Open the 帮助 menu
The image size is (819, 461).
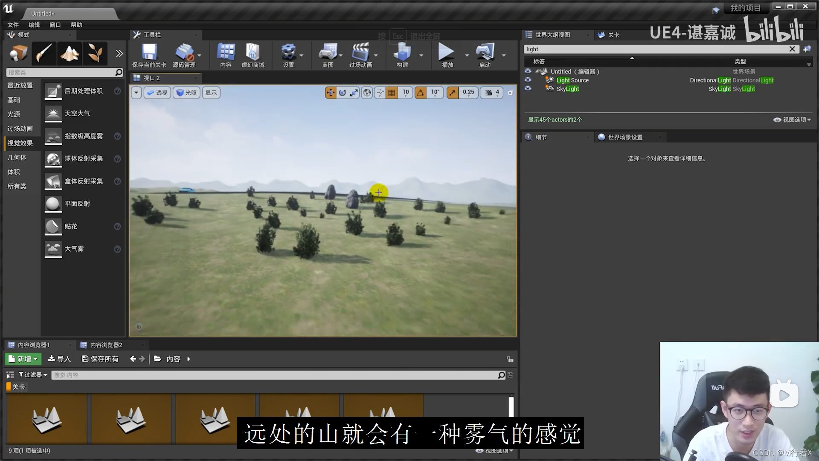click(x=76, y=25)
